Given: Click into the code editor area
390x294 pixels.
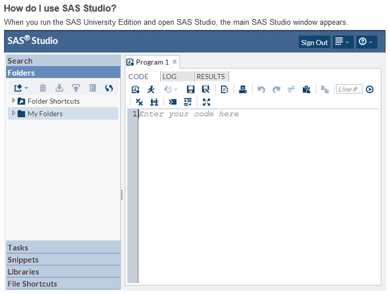Looking at the screenshot, I should 258,197.
